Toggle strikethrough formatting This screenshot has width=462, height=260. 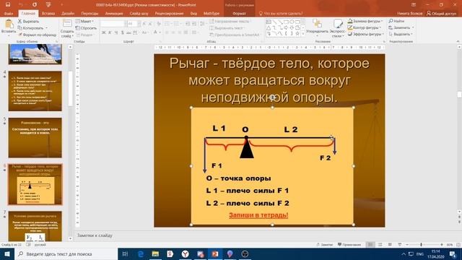pos(128,32)
